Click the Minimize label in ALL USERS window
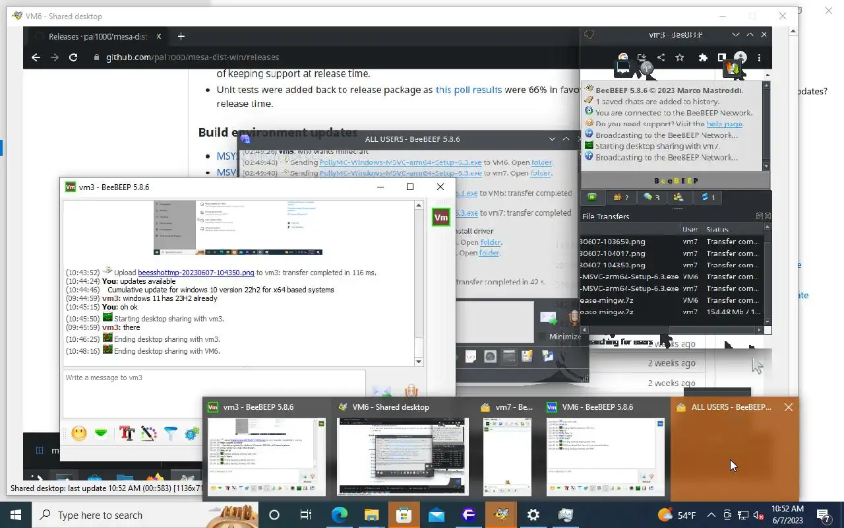The width and height of the screenshot is (844, 528). point(565,336)
